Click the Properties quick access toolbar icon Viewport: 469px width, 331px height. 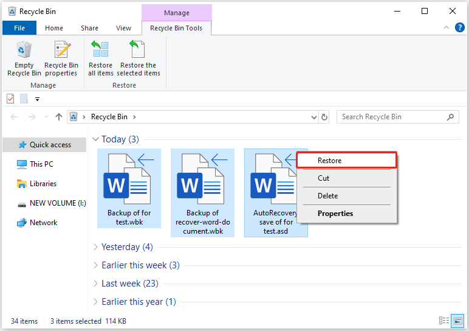10,99
